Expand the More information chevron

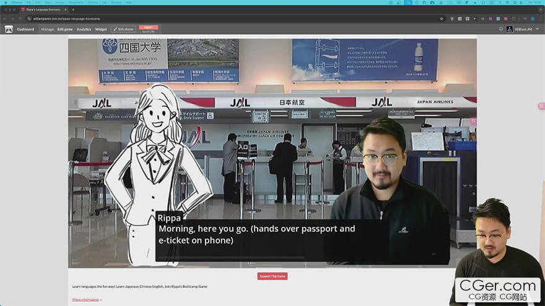[x=101, y=300]
